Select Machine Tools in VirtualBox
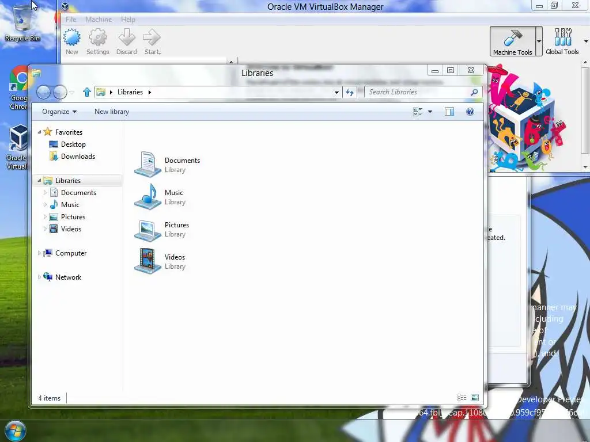 tap(512, 41)
